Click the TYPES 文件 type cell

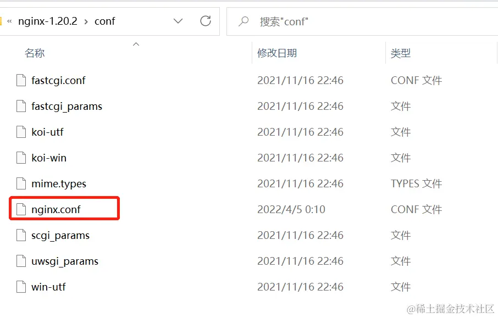coord(417,183)
